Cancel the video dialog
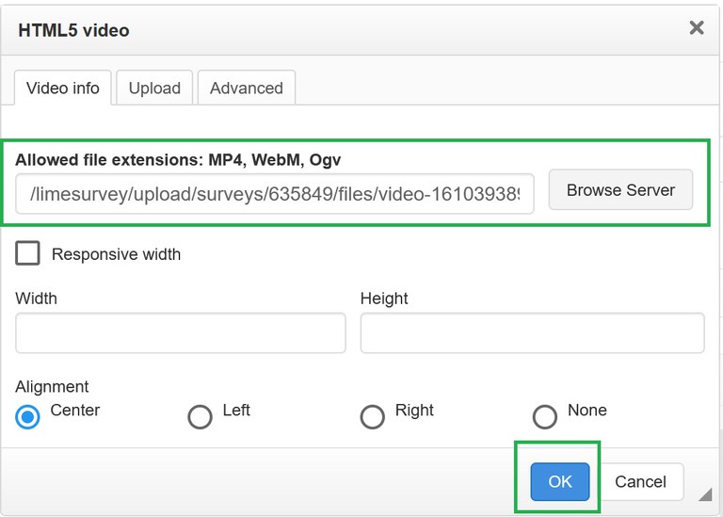The image size is (723, 517). [640, 481]
